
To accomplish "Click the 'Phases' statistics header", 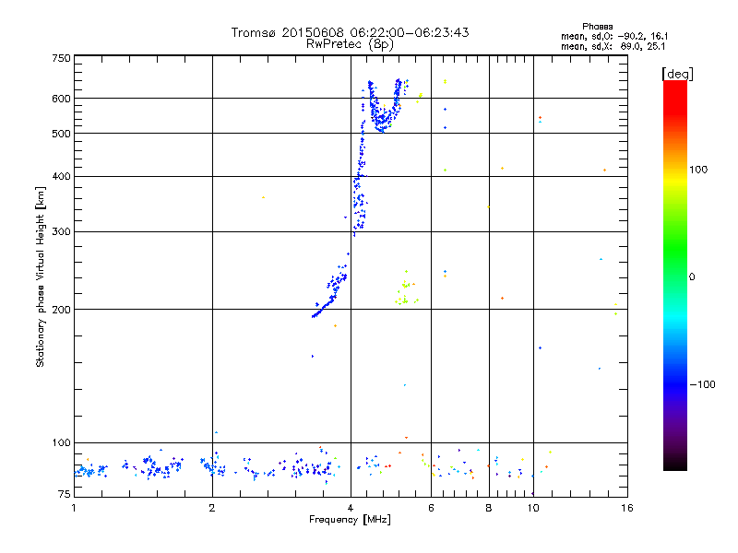I will pos(597,27).
